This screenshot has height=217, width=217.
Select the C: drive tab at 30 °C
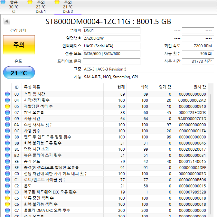click(x=14, y=7)
